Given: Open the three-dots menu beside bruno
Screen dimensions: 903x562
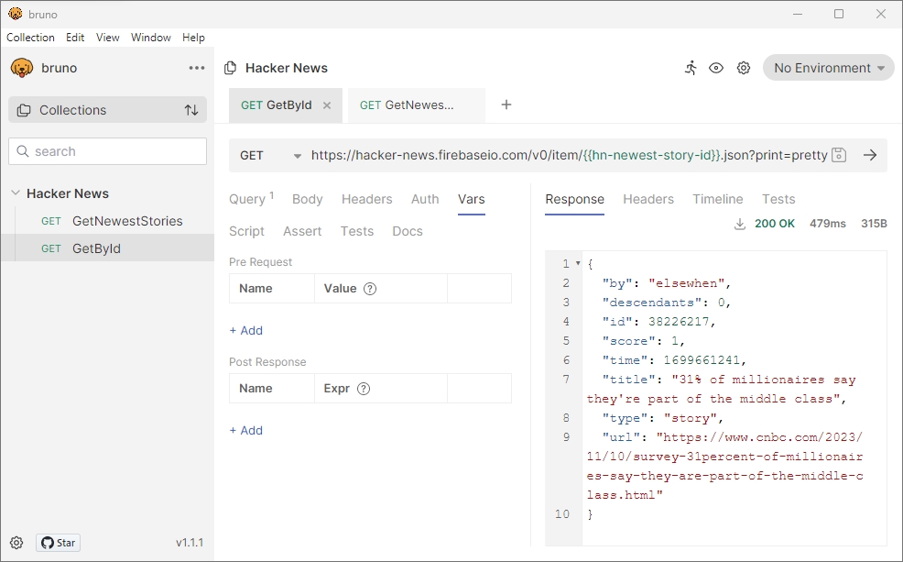Looking at the screenshot, I should (x=197, y=68).
